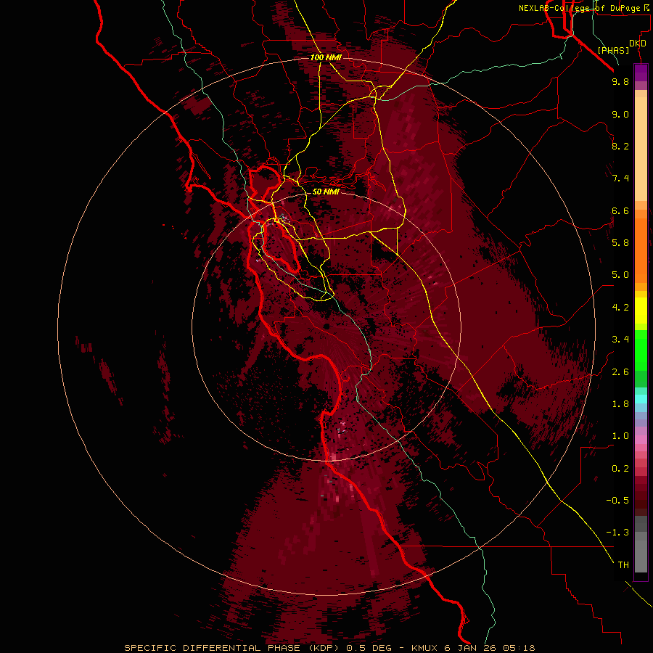
Task: Click the 7.4 value on the scale
Action: (620, 178)
